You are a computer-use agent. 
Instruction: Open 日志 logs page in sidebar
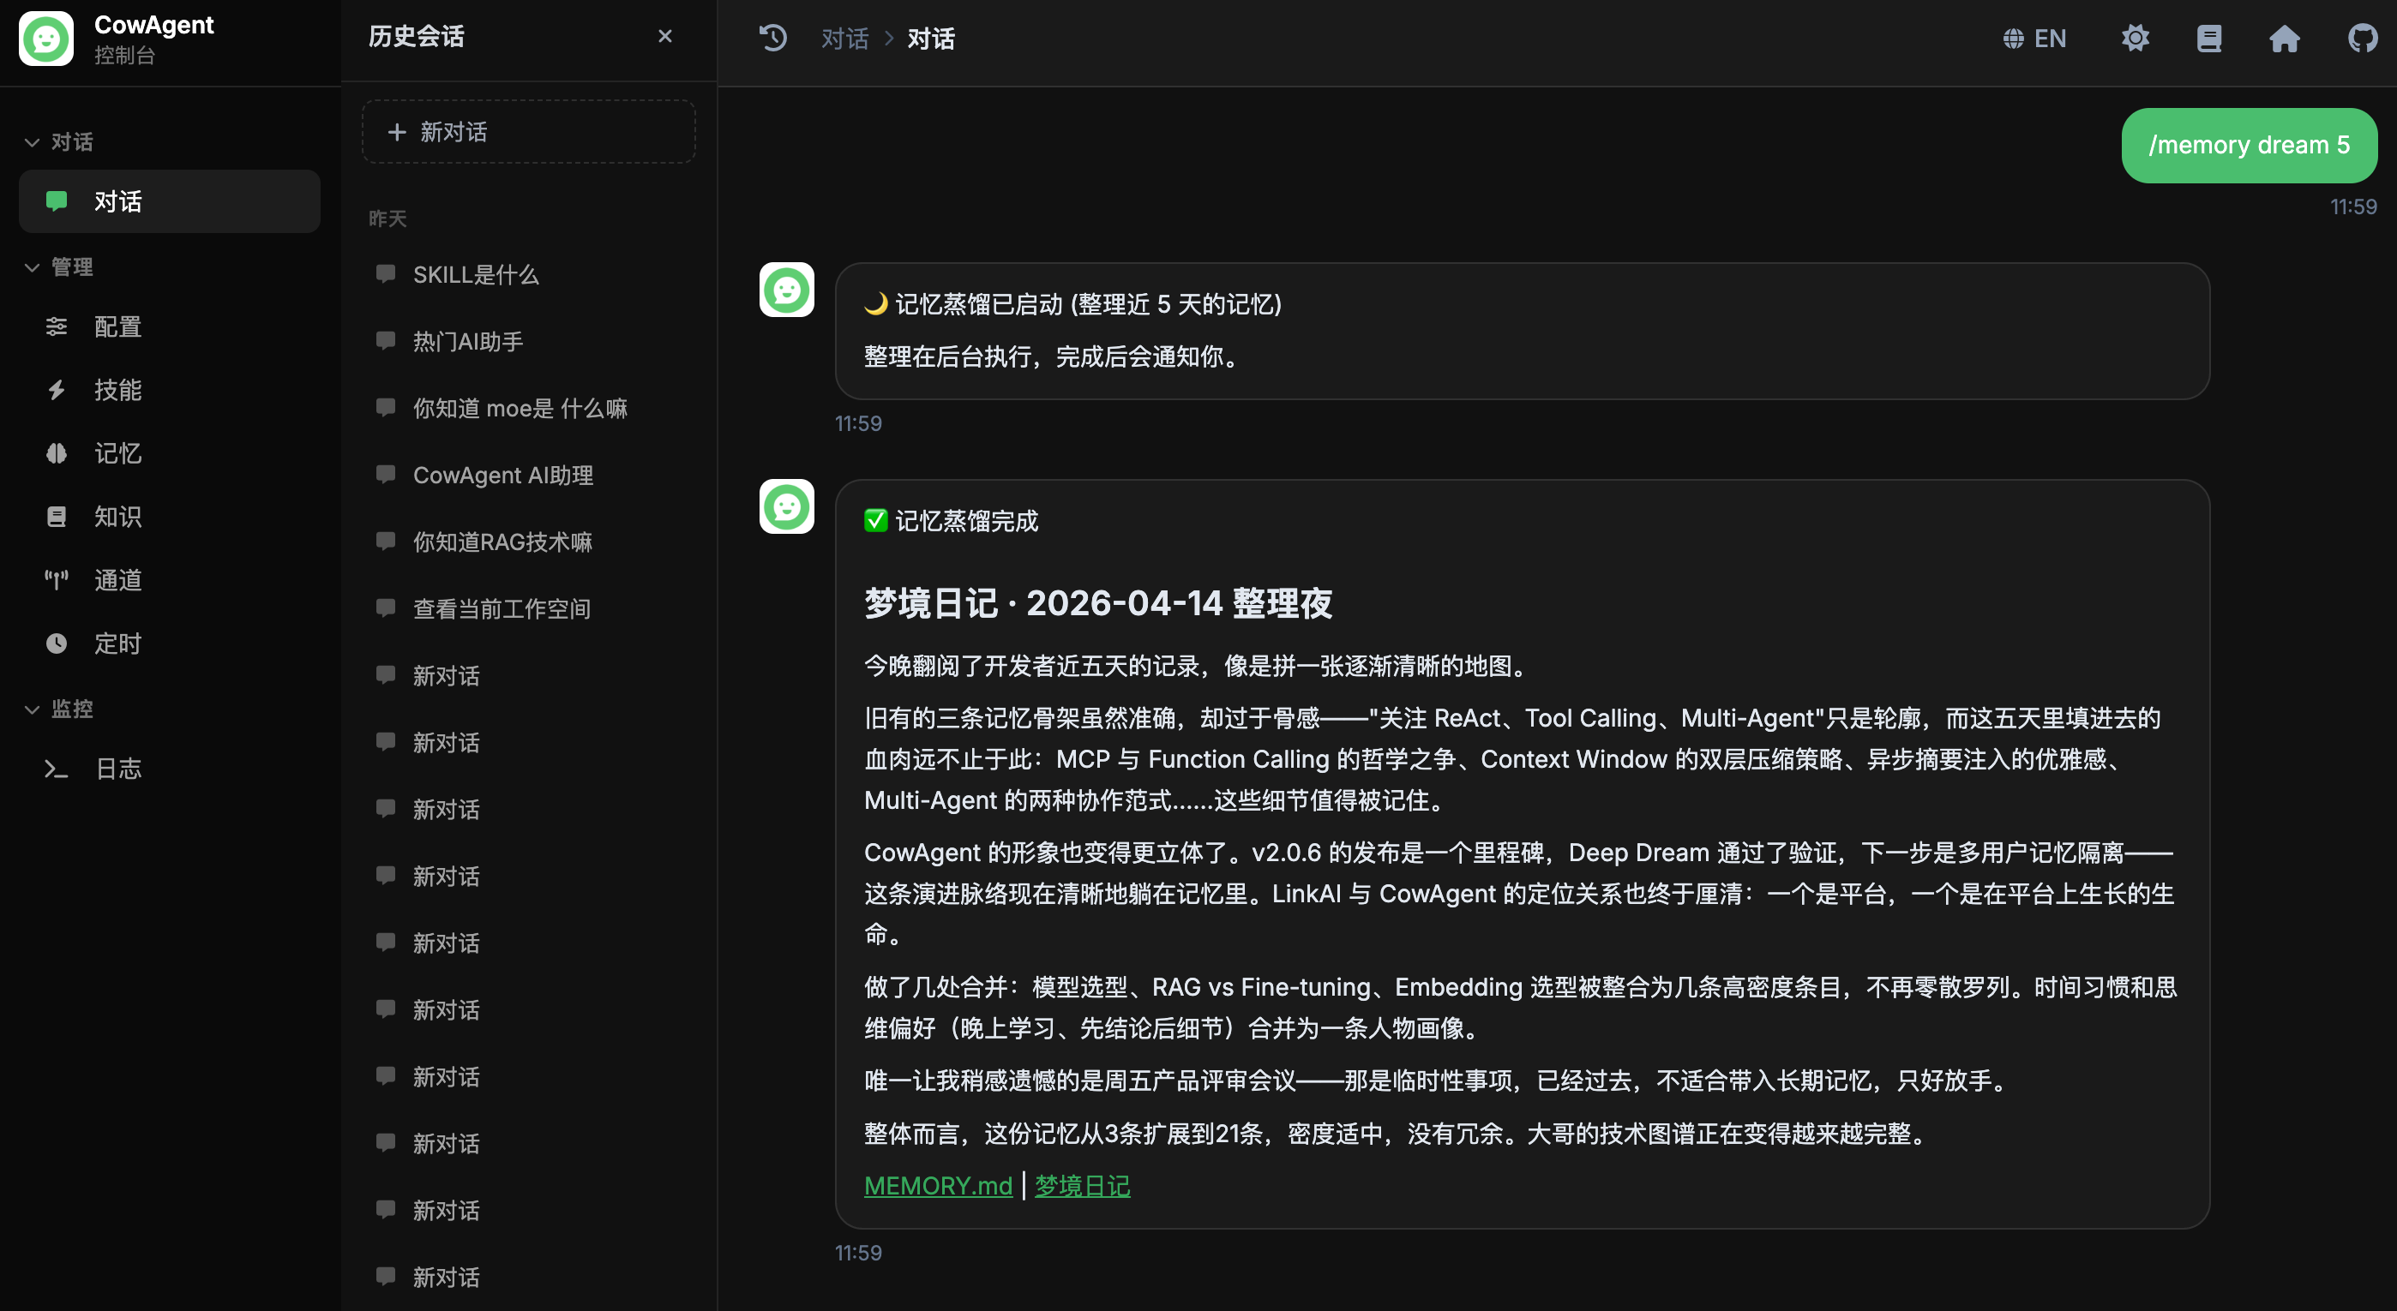[x=117, y=769]
